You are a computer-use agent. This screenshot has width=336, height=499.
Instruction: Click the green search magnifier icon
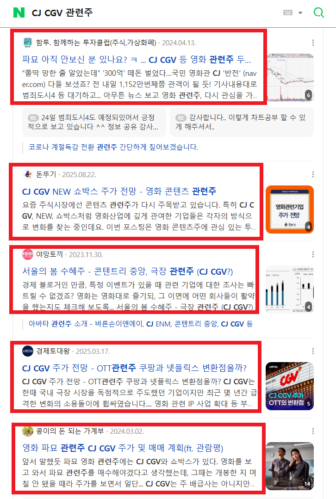click(318, 12)
